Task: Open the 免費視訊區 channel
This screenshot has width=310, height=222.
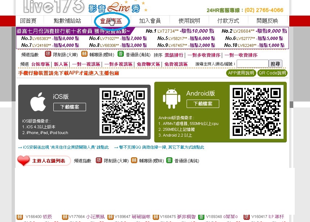Action: coord(176,64)
